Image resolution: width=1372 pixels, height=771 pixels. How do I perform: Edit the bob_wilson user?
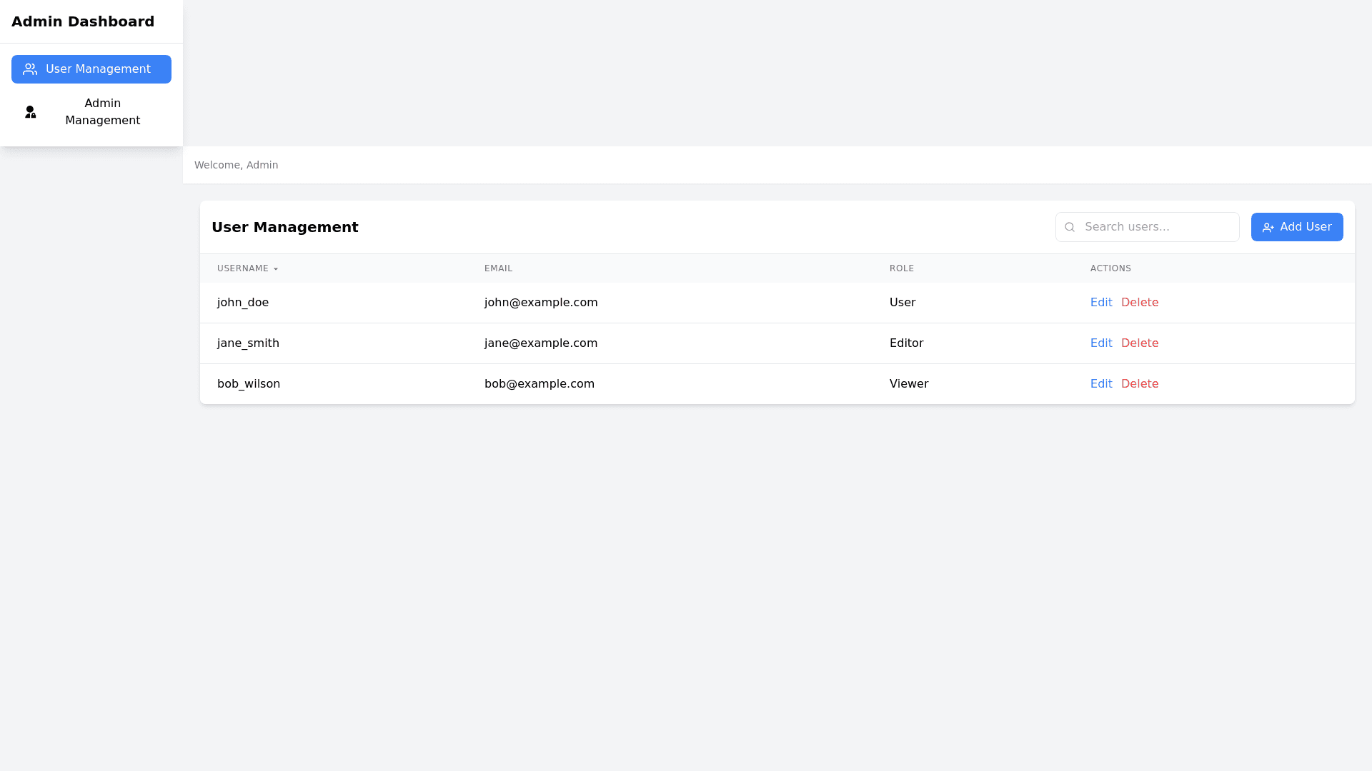(x=1100, y=384)
